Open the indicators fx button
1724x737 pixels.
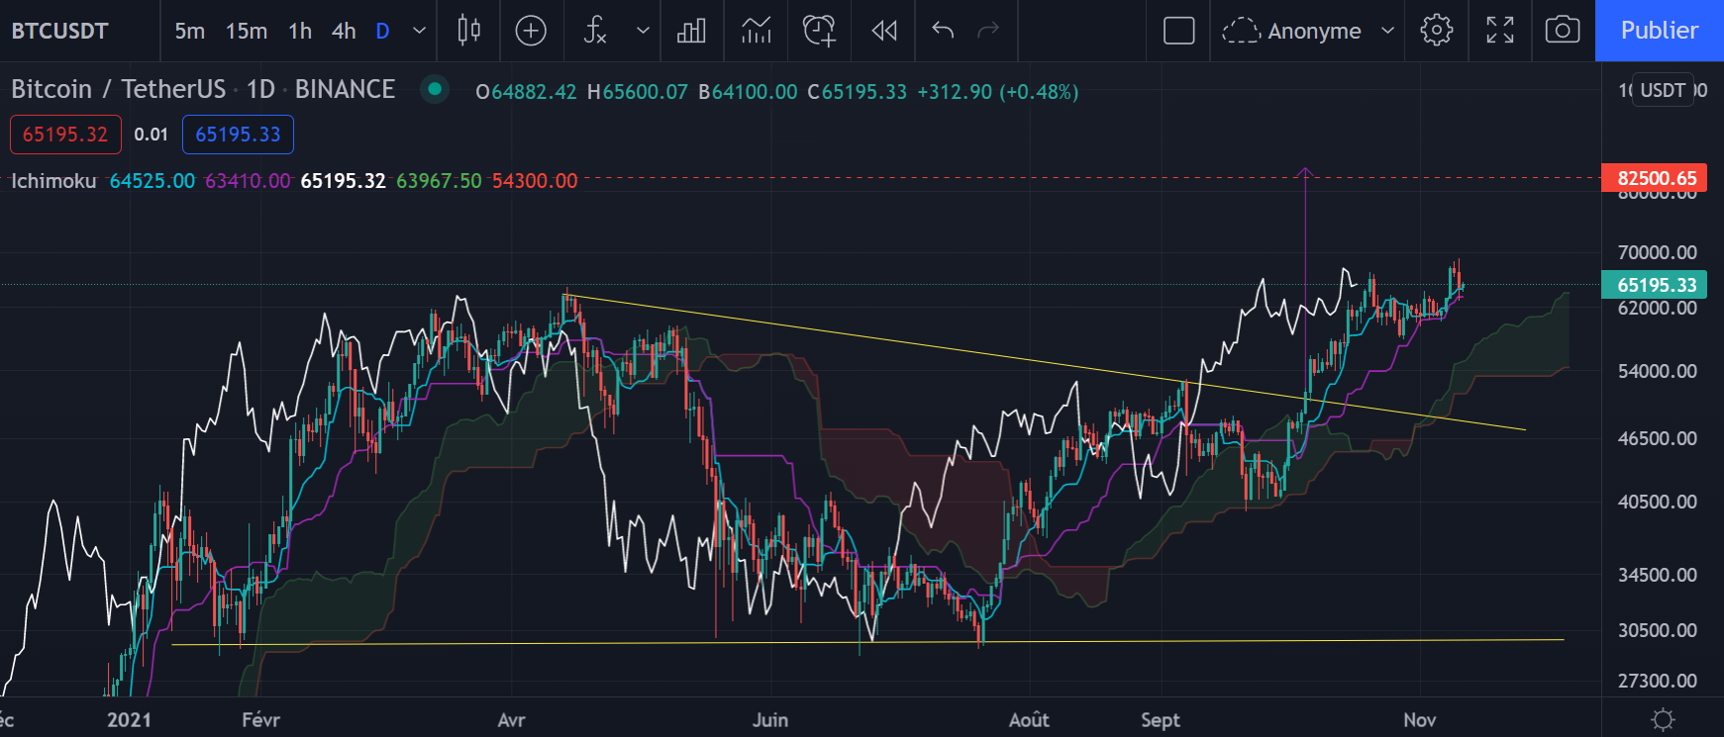[595, 31]
